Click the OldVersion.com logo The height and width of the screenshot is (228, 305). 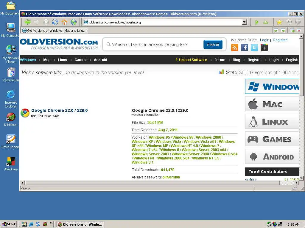click(x=59, y=44)
